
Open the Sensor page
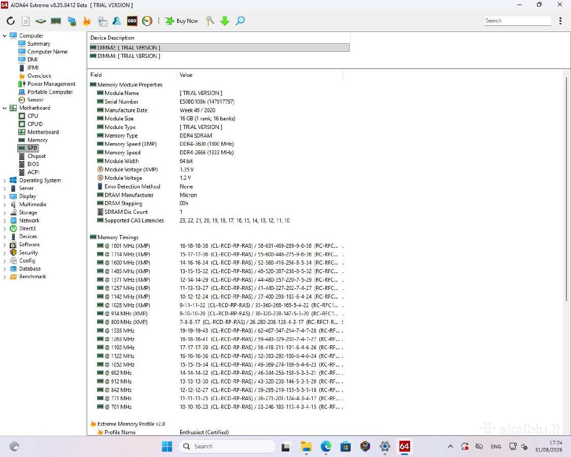(36, 100)
